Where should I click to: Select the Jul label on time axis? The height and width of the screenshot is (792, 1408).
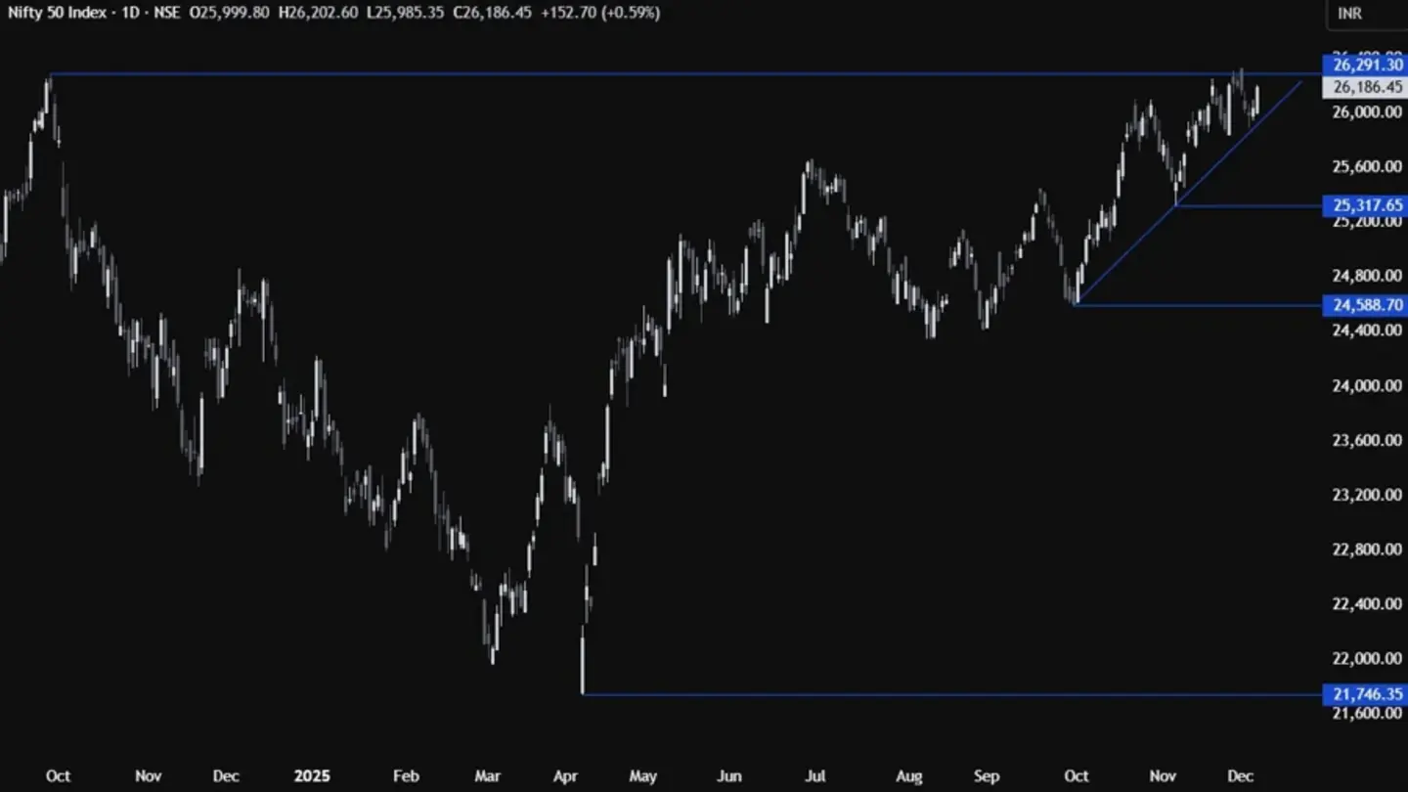(814, 776)
